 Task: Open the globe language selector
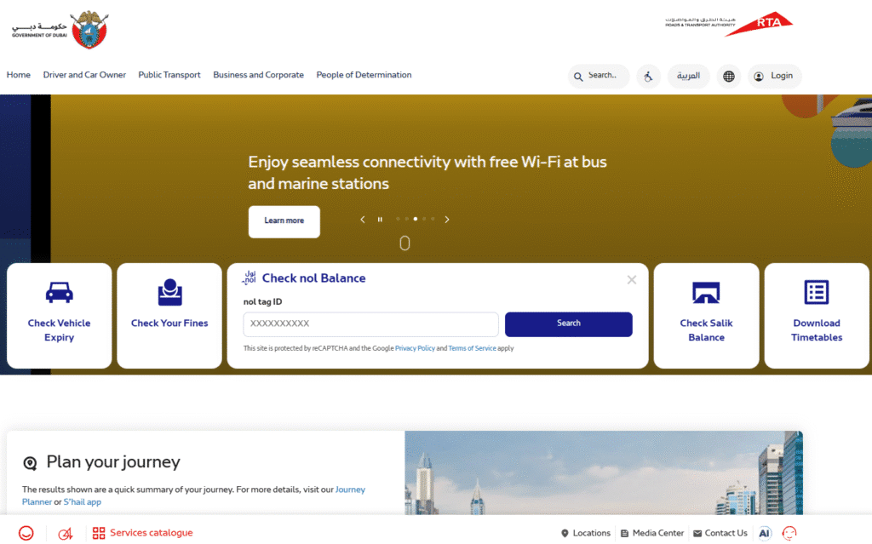click(729, 77)
